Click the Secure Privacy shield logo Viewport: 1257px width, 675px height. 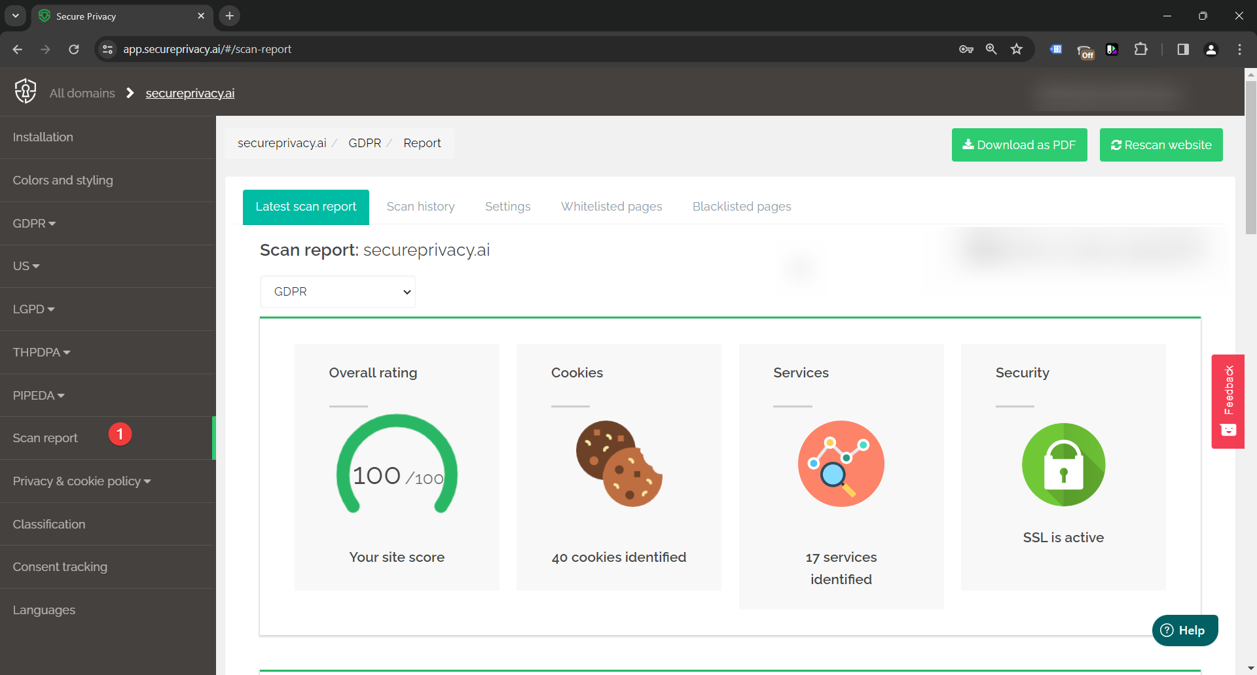25,92
